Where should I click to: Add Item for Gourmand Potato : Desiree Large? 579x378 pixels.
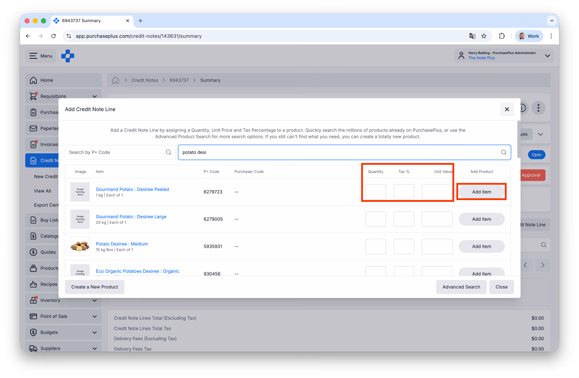pyautogui.click(x=482, y=219)
